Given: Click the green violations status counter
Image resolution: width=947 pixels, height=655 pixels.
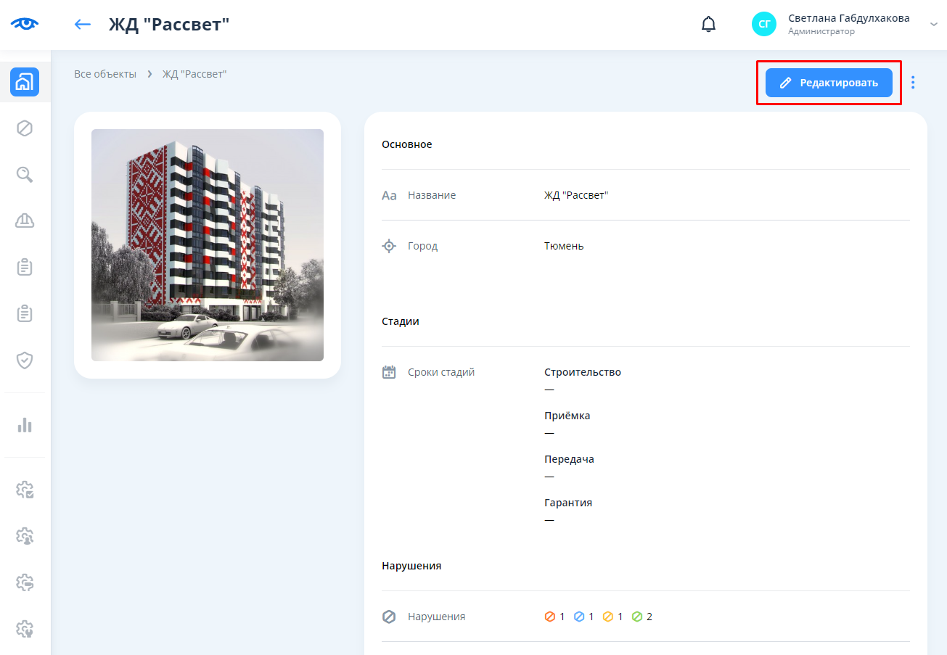Looking at the screenshot, I should (641, 617).
